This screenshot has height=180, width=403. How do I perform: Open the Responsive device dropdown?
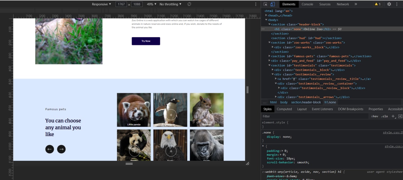(101, 4)
